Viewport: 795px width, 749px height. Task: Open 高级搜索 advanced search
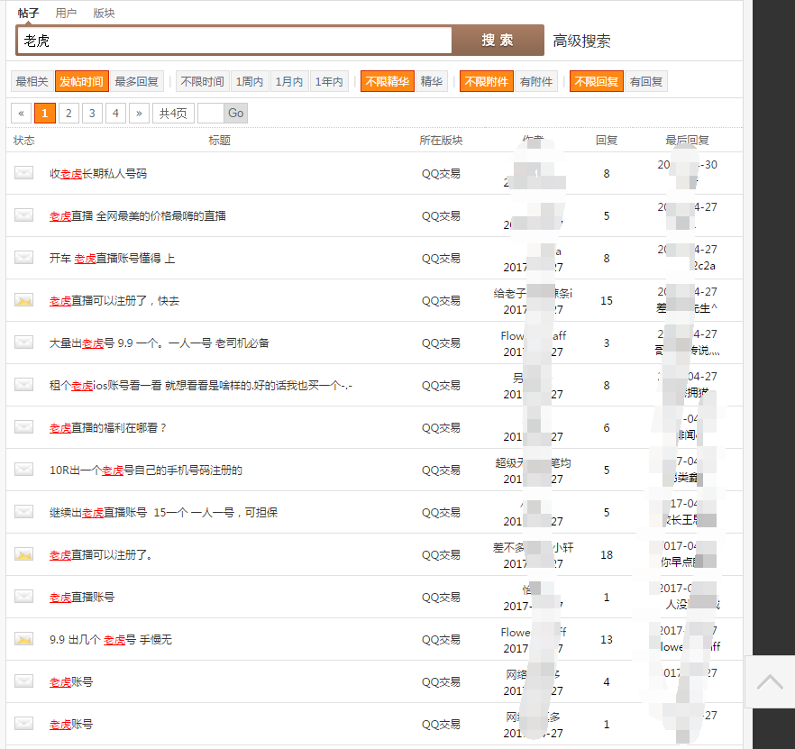(x=581, y=41)
